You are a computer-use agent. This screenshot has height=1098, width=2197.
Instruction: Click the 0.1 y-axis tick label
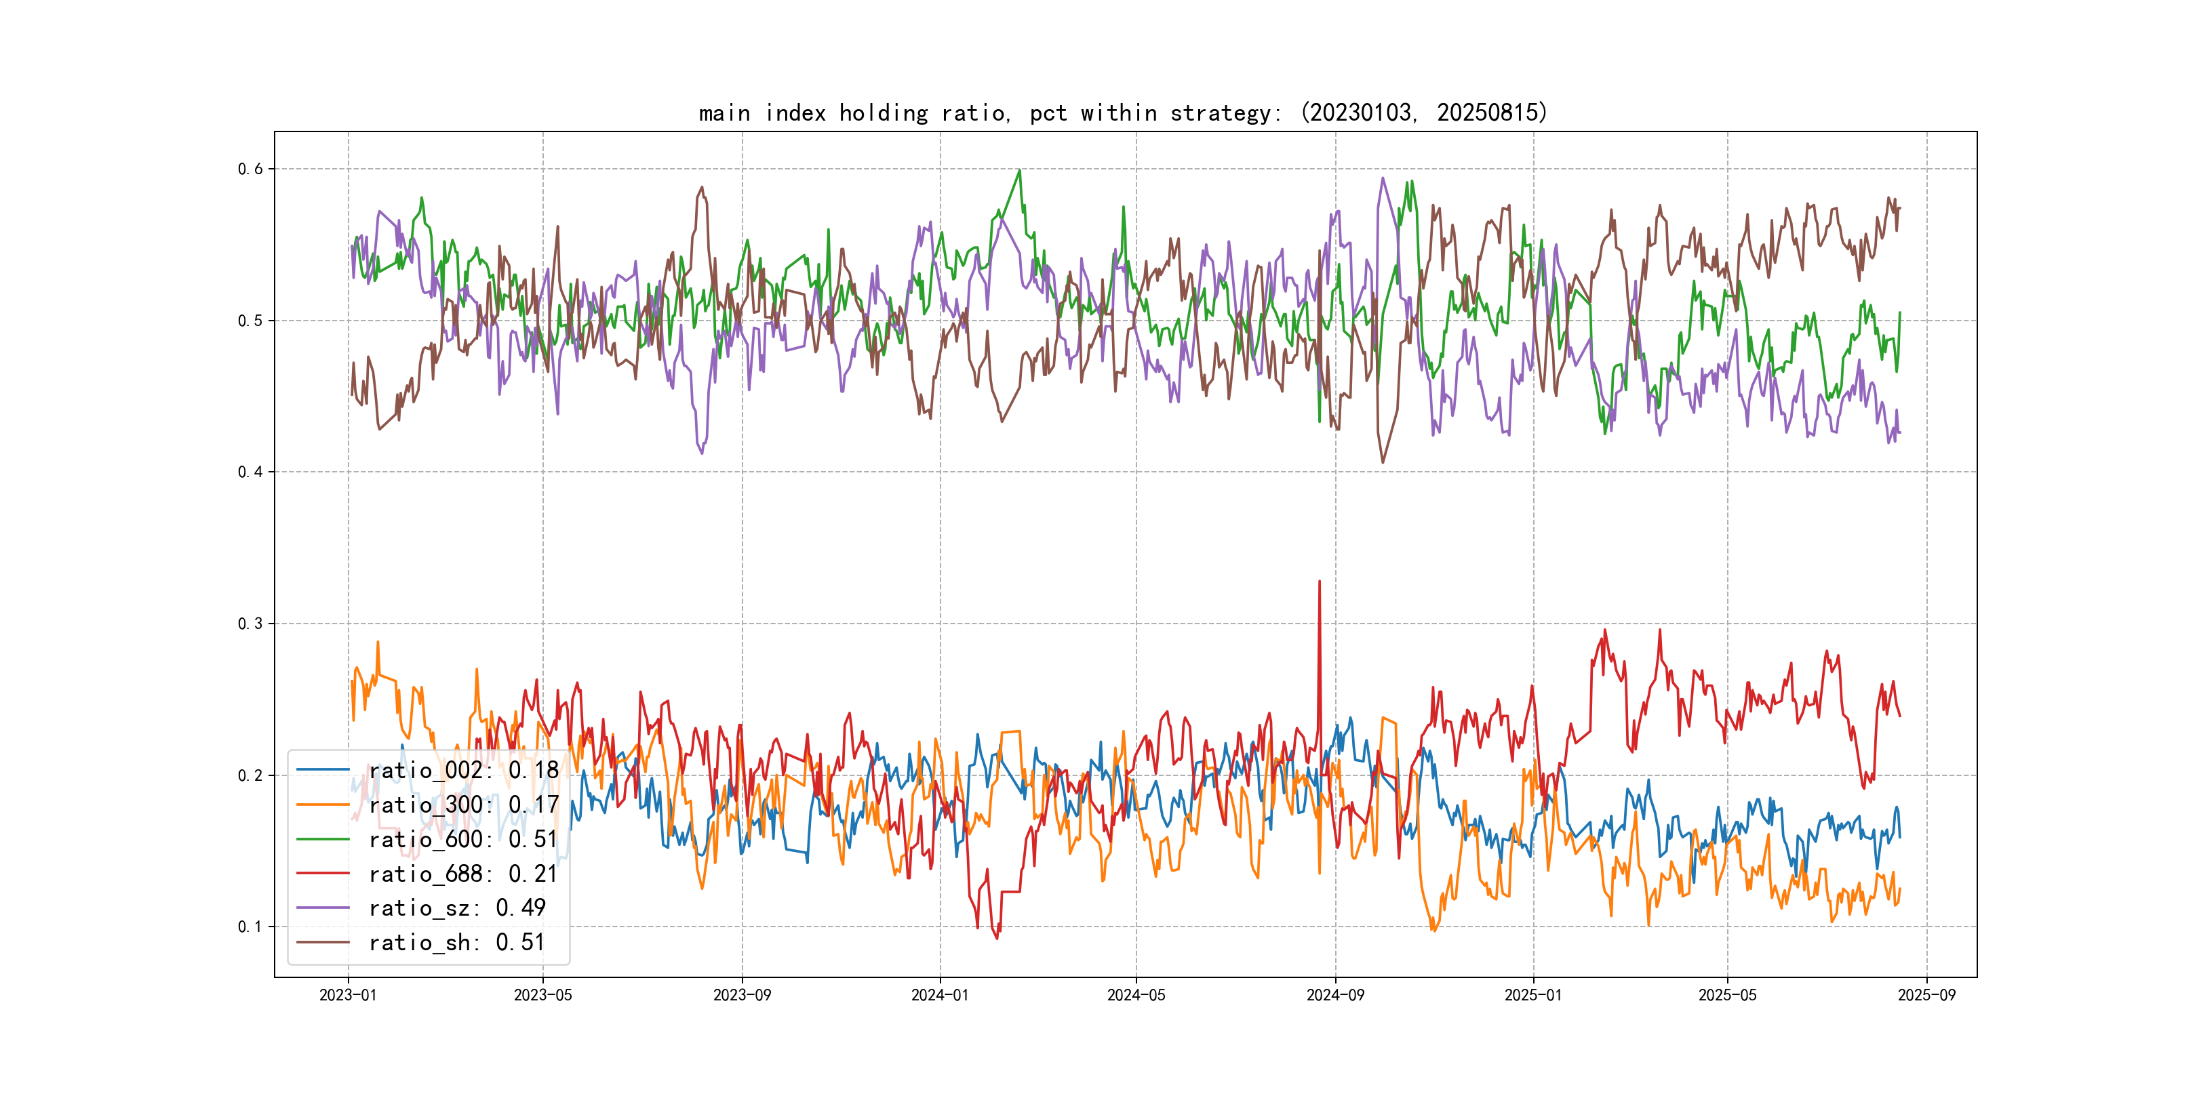point(250,927)
